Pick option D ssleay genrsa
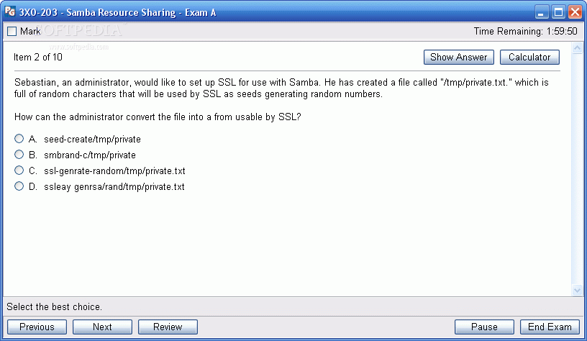This screenshot has height=341, width=587. 19,186
